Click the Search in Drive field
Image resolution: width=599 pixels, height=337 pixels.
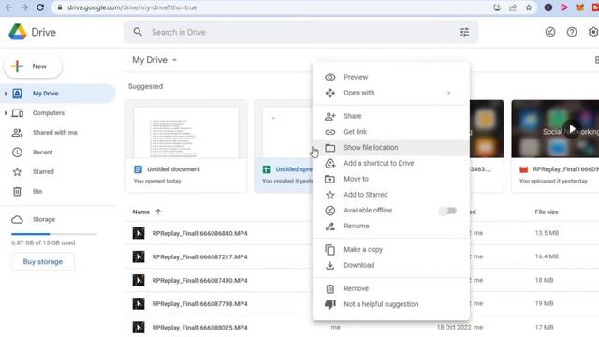(x=301, y=32)
